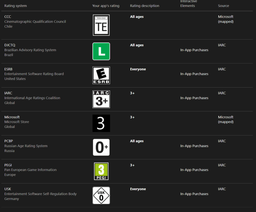
Task: Click the Microsoft (mapped) source in CCC row
Action: [226, 19]
